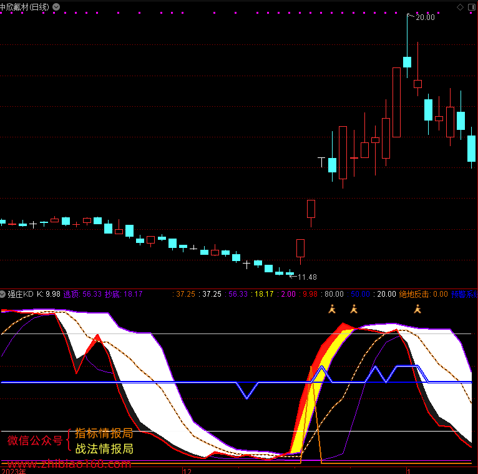Click the 逃顶: 56.33 readout
The height and width of the screenshot is (474, 478).
(82, 294)
